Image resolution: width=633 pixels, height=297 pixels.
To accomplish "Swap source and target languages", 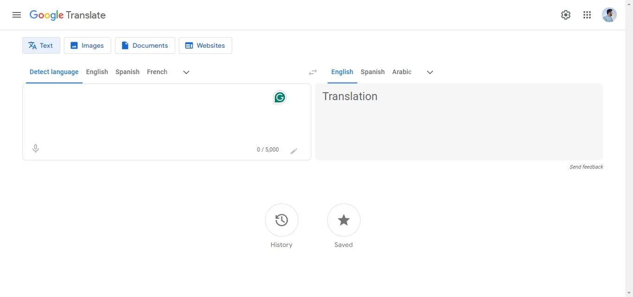I will pyautogui.click(x=313, y=72).
